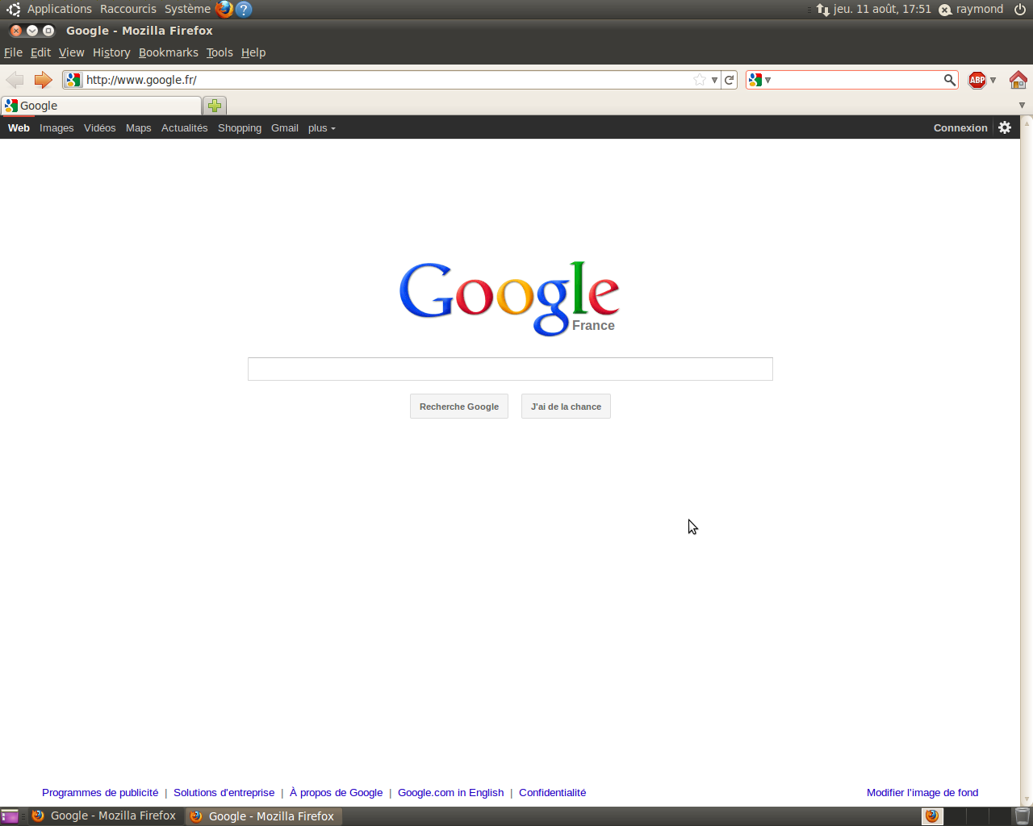Open the Vidéos link in Google bar
This screenshot has height=826, width=1033.
click(x=100, y=128)
